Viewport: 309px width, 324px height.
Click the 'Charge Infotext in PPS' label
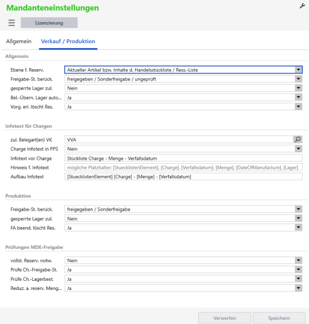click(35, 149)
